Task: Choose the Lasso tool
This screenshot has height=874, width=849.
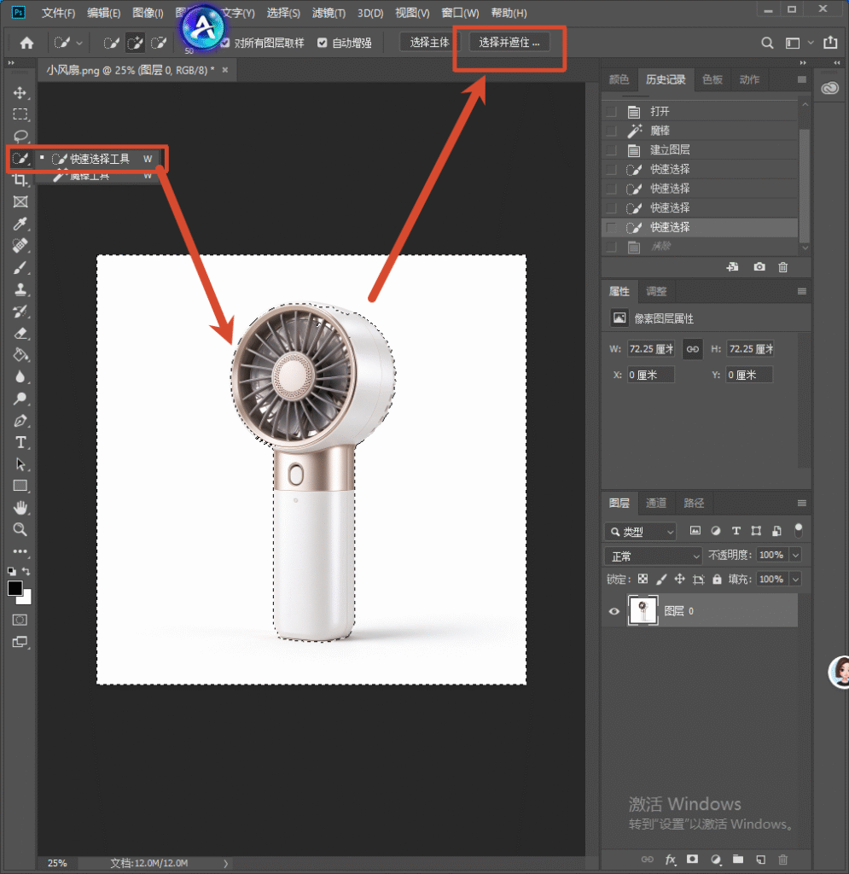Action: [20, 136]
